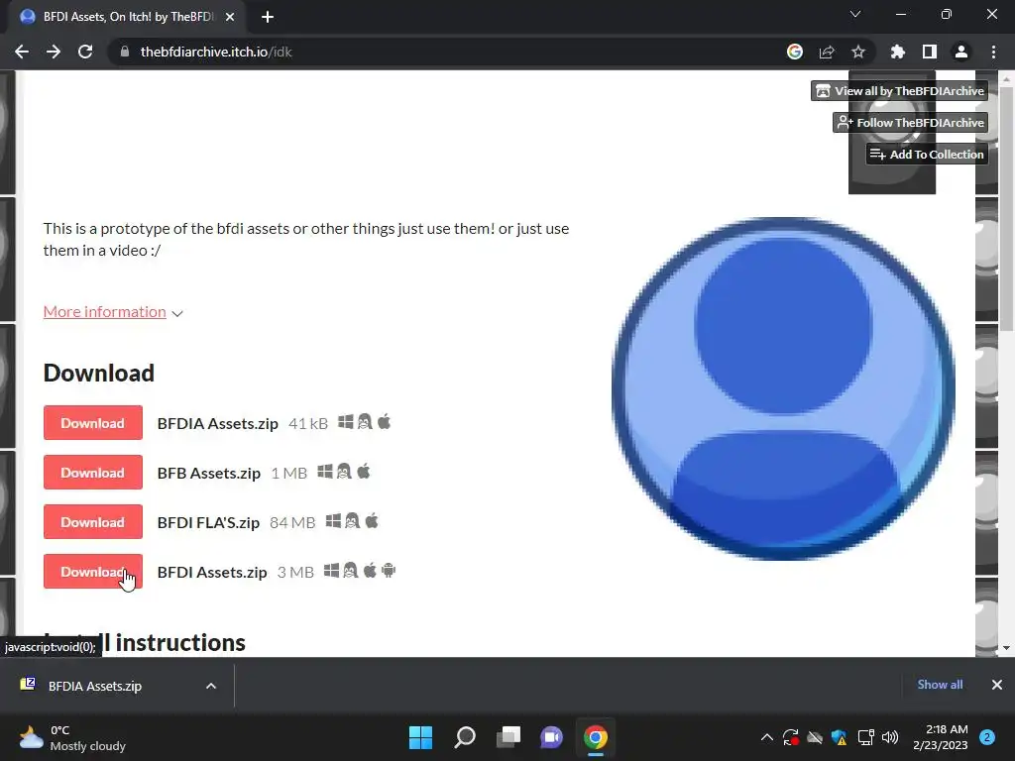Click Follow TheBFDIArchive button
The width and height of the screenshot is (1015, 761).
pos(911,122)
